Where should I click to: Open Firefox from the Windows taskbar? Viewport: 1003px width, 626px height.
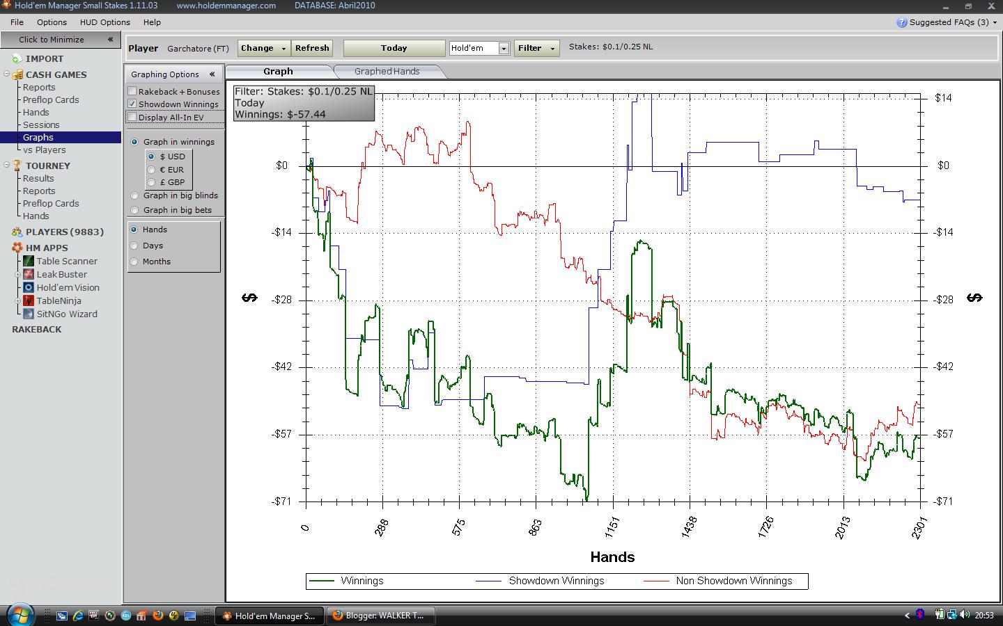(158, 616)
